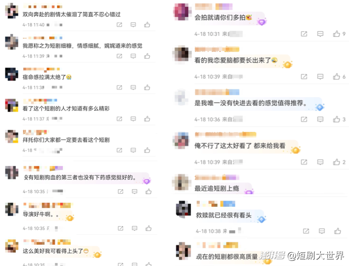Viewport: 349px width, 266px height.
Task: Click the @短剧大世界 watermark
Action: [316, 255]
